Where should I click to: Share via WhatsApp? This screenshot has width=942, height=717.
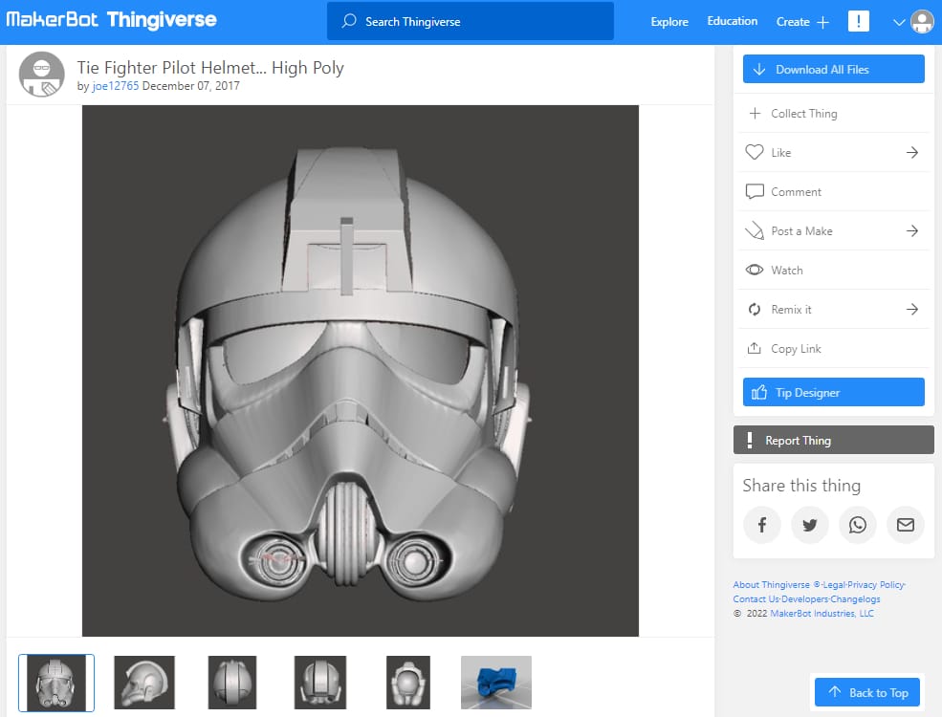[x=857, y=525]
